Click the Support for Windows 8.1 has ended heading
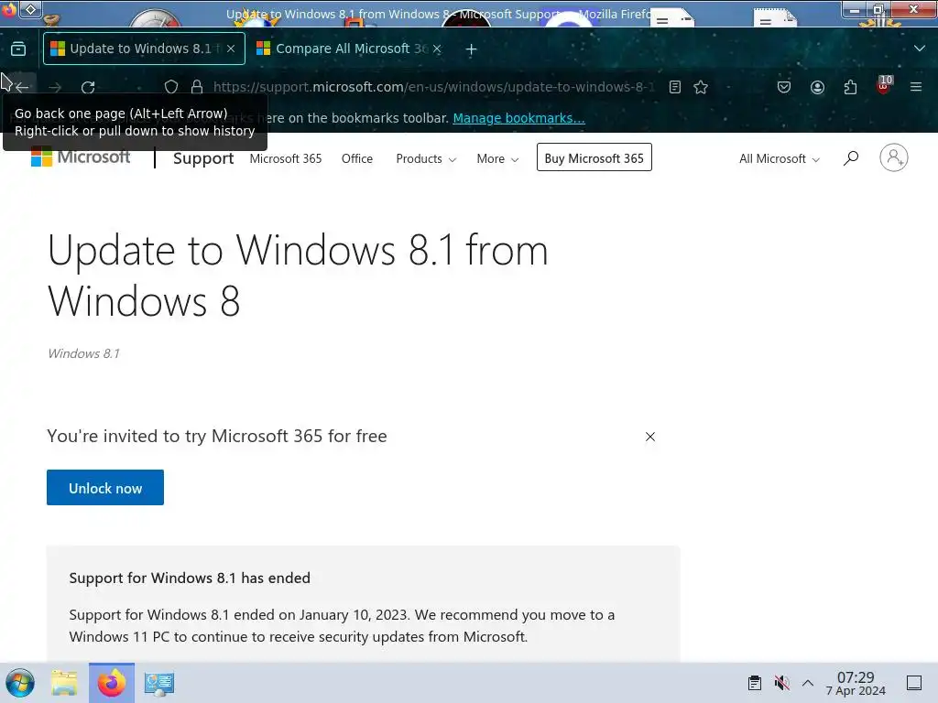The width and height of the screenshot is (938, 703). tap(190, 579)
